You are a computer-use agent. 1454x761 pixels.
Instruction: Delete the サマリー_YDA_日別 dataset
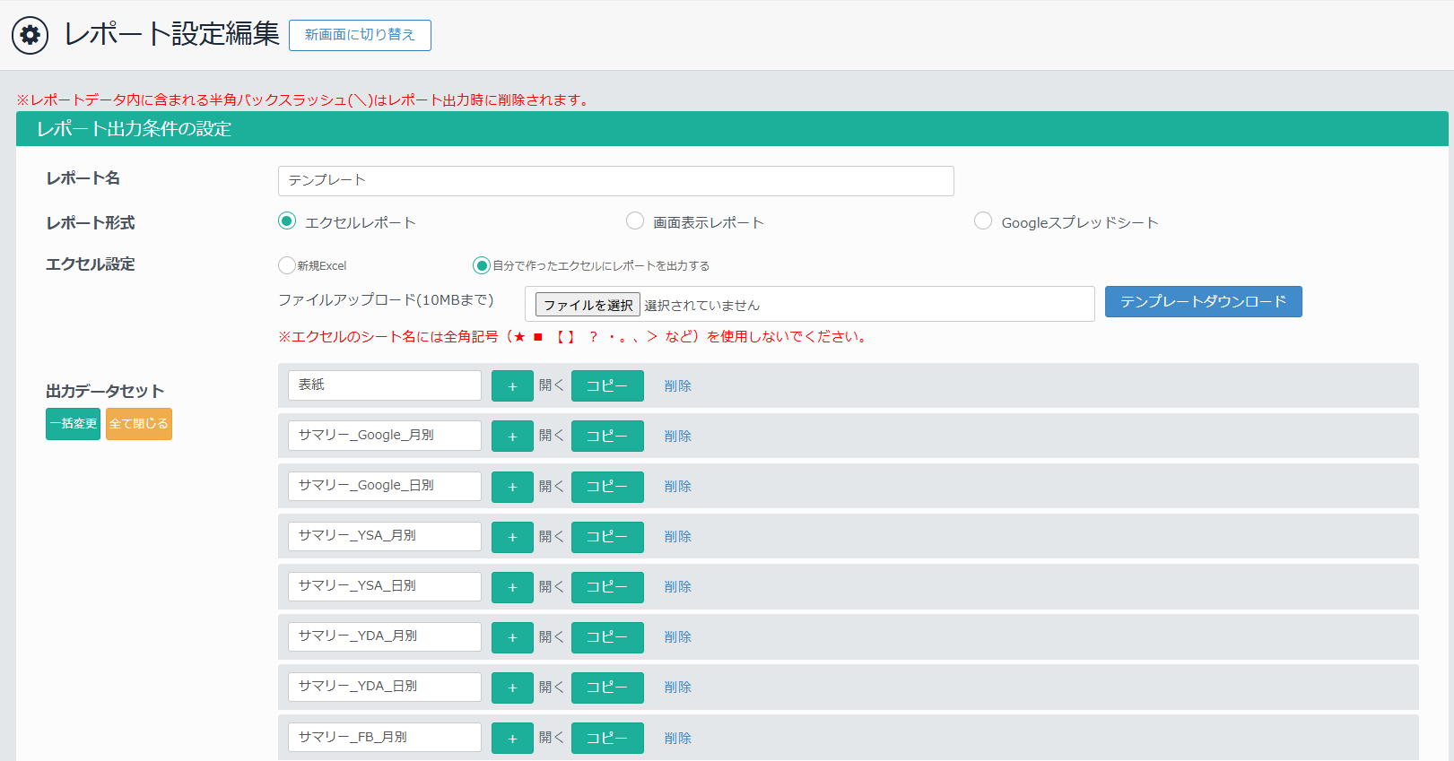[x=677, y=687]
